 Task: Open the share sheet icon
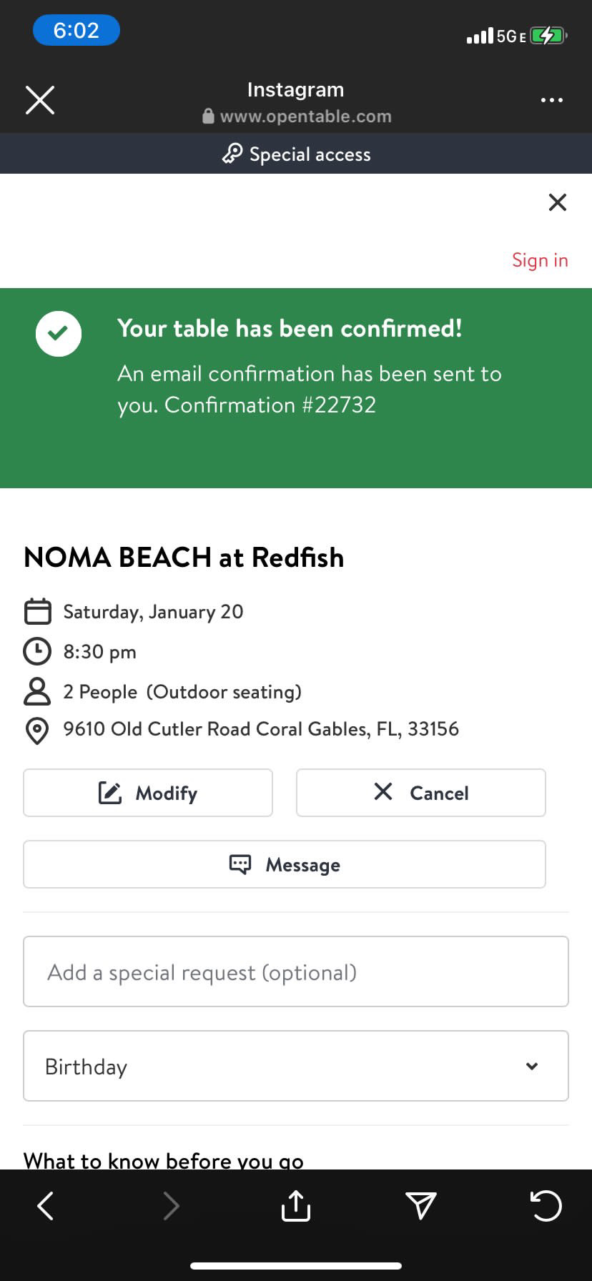[x=295, y=1206]
